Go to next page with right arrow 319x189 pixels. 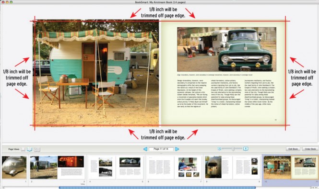(x=177, y=149)
